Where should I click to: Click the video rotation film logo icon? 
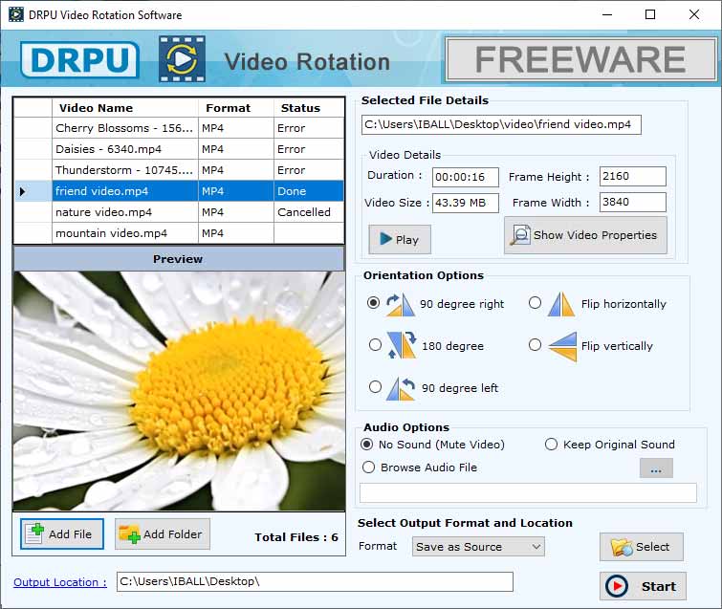[183, 59]
